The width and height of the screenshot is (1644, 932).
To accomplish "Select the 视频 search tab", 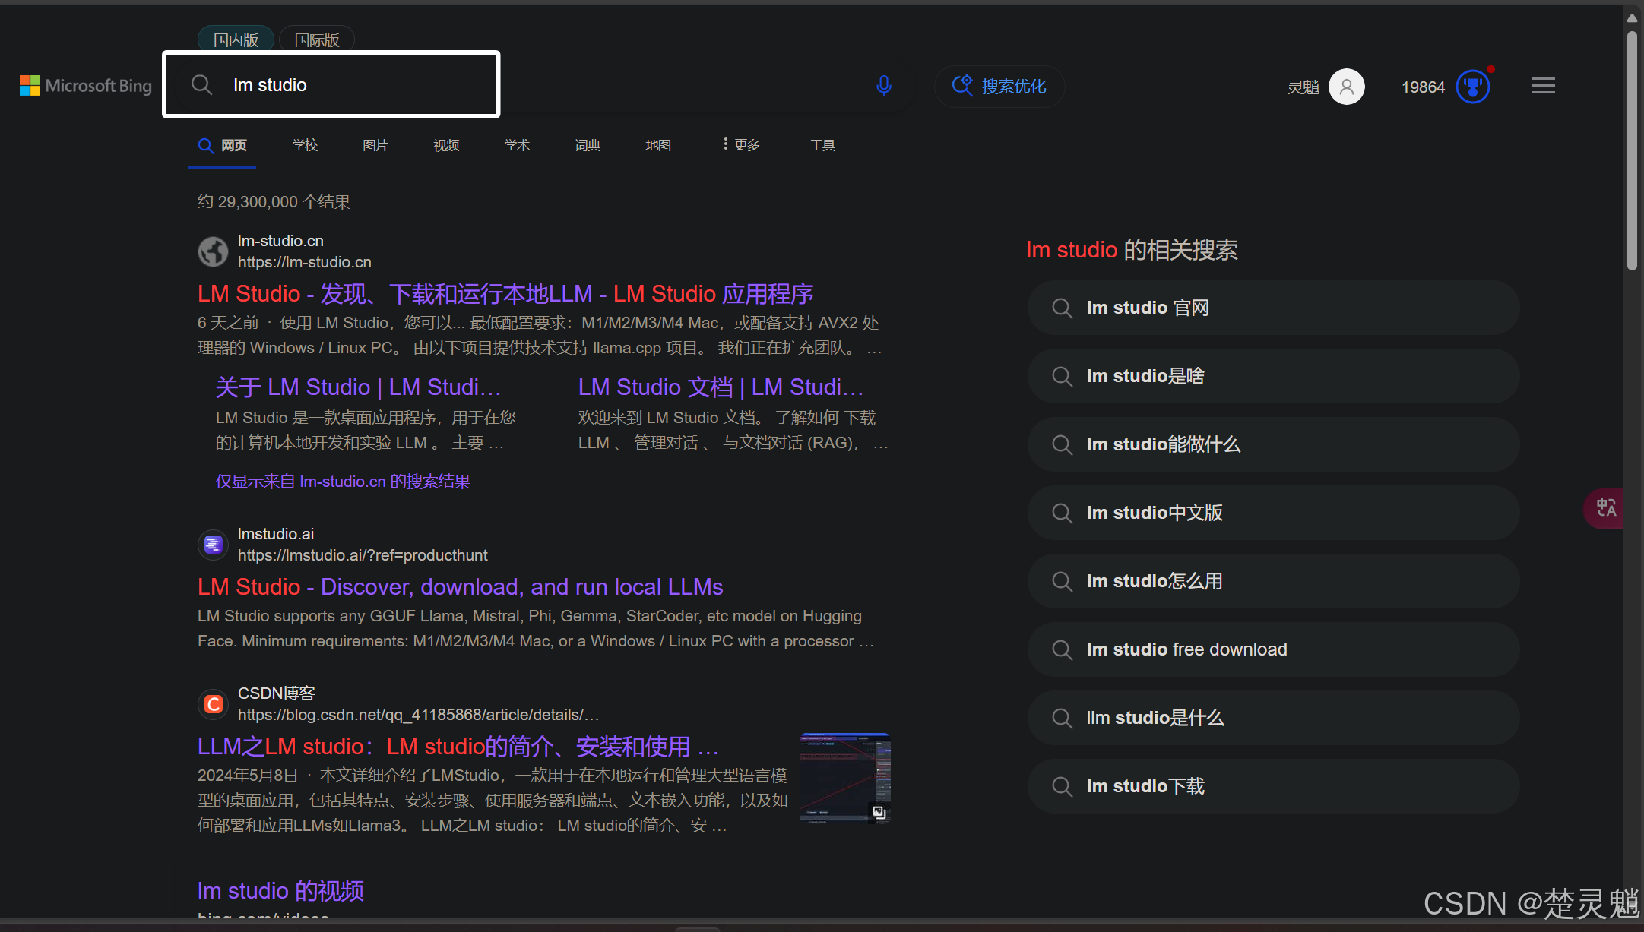I will click(446, 144).
